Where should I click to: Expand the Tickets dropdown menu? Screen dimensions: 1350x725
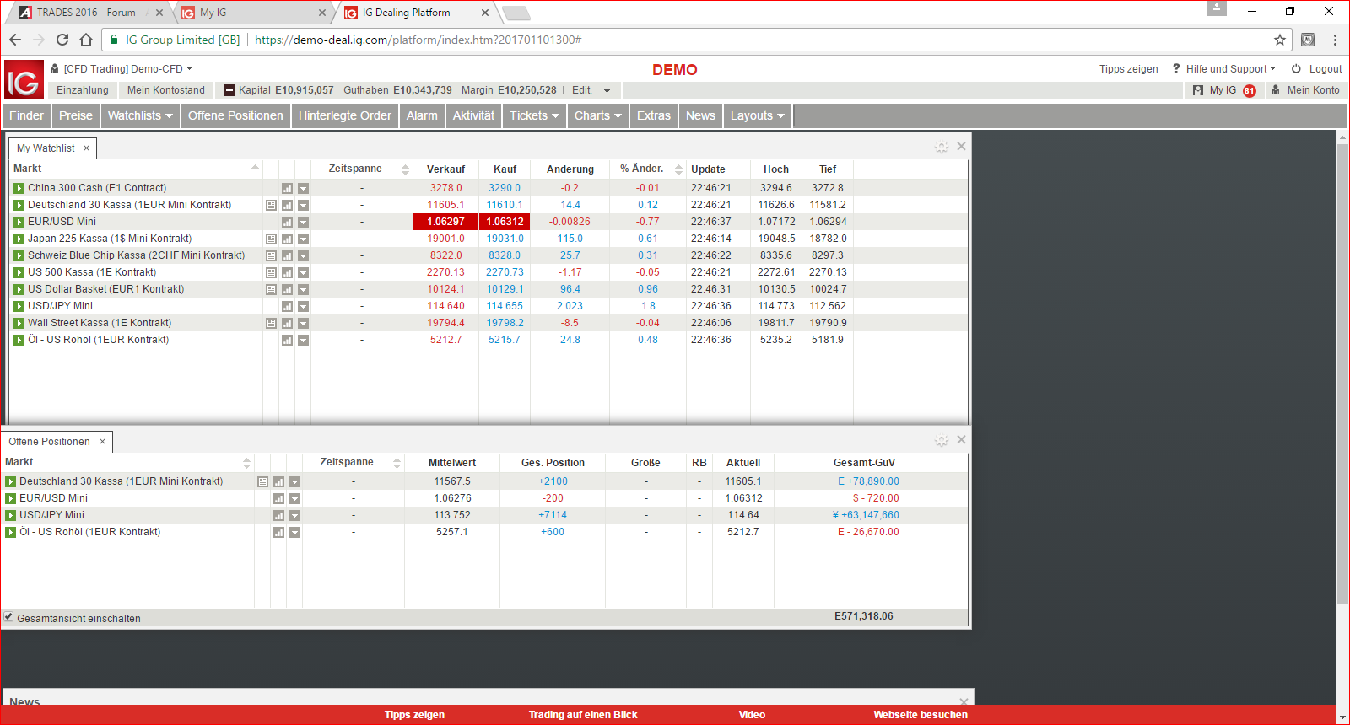535,115
